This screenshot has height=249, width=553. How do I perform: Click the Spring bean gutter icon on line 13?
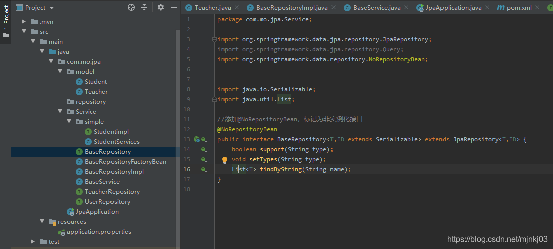point(197,140)
